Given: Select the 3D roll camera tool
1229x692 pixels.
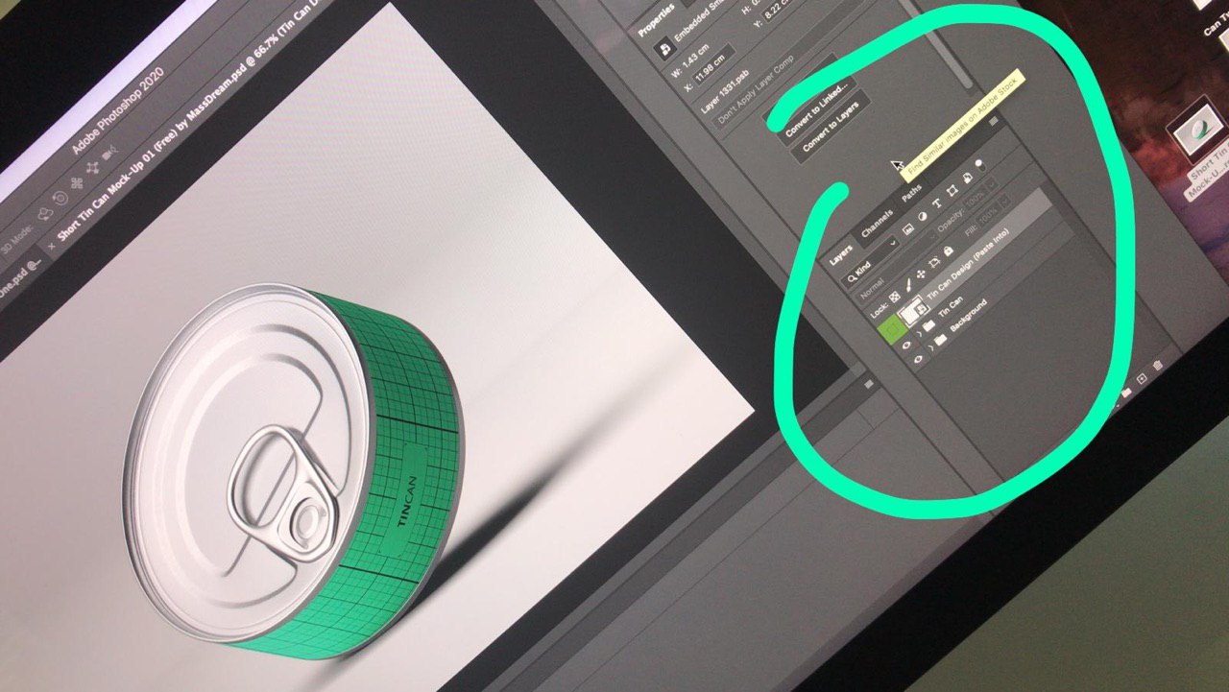Looking at the screenshot, I should (x=60, y=199).
